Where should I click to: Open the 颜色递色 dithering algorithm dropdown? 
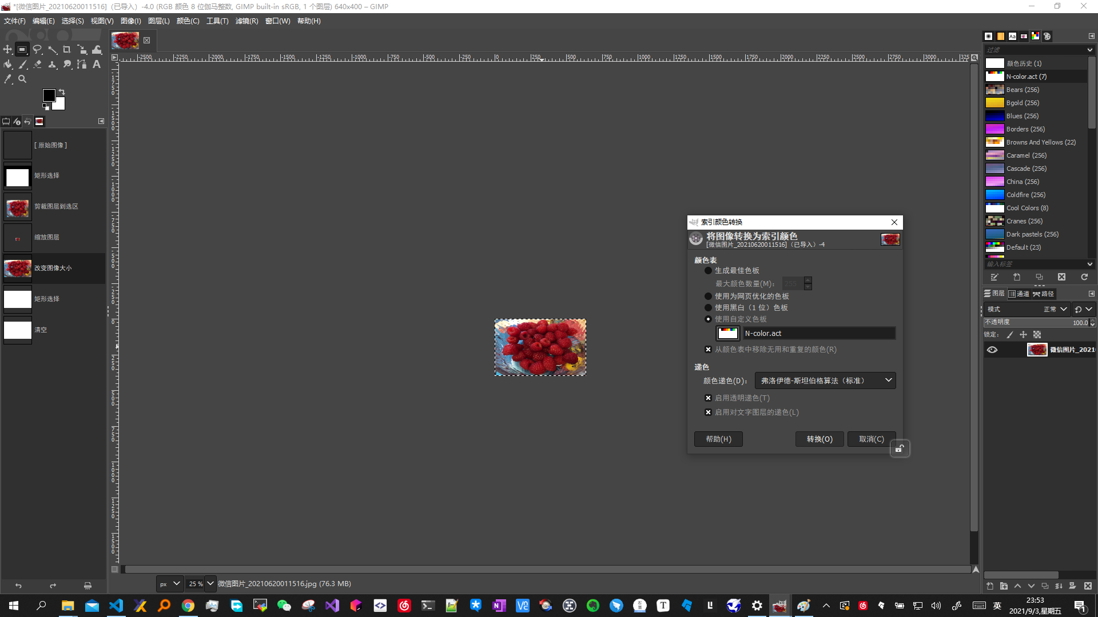pyautogui.click(x=825, y=381)
